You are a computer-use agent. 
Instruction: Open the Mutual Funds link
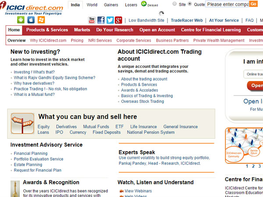[96, 127]
